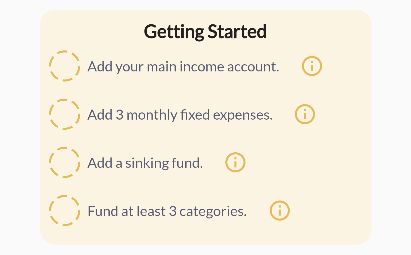Get help on adding fixed expenses
This screenshot has width=411, height=255.
coord(305,114)
